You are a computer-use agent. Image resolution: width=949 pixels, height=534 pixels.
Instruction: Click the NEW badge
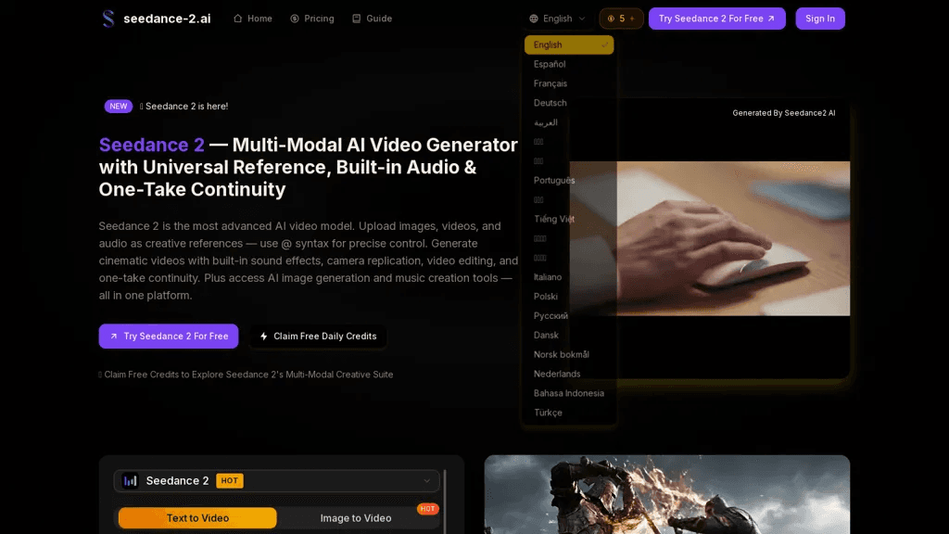119,106
